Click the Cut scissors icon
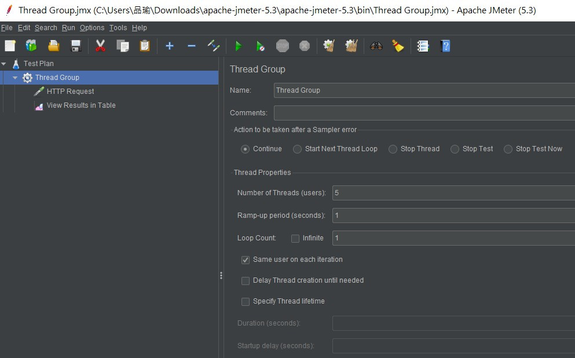This screenshot has height=358, width=575. click(100, 46)
